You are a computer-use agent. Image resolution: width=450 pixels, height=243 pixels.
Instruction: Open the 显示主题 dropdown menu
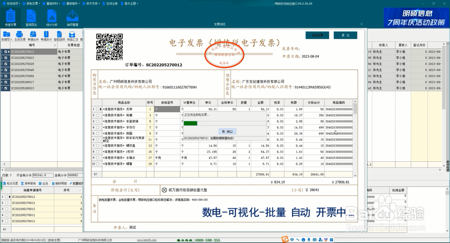point(130,3)
